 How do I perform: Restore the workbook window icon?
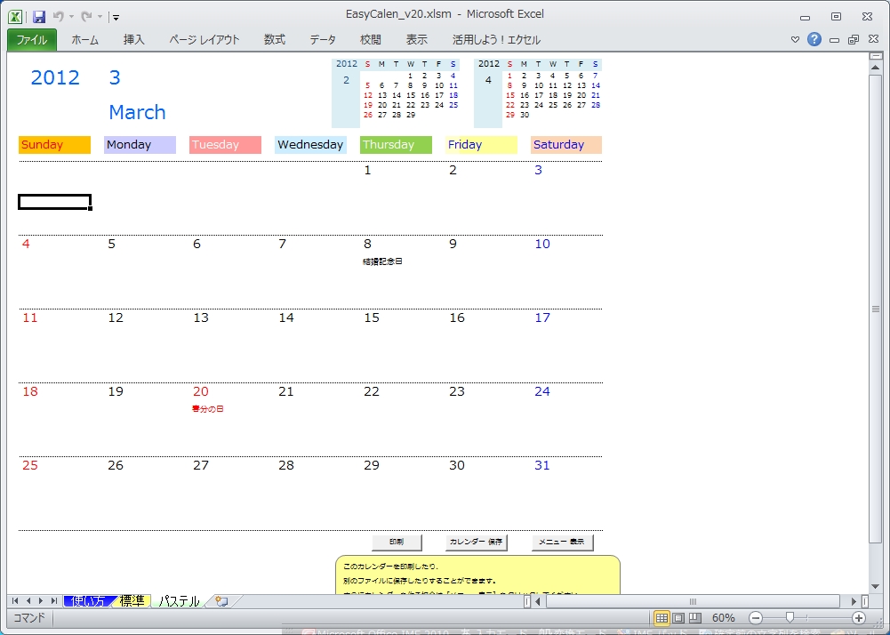(854, 40)
